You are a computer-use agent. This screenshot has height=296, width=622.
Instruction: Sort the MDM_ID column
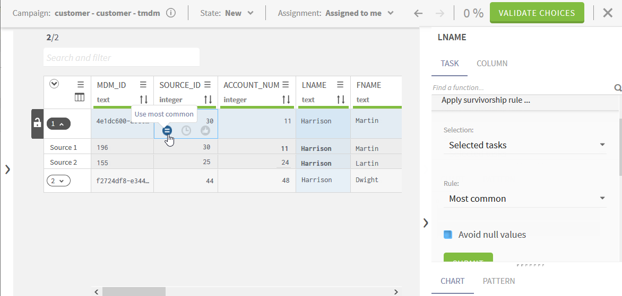tap(144, 99)
